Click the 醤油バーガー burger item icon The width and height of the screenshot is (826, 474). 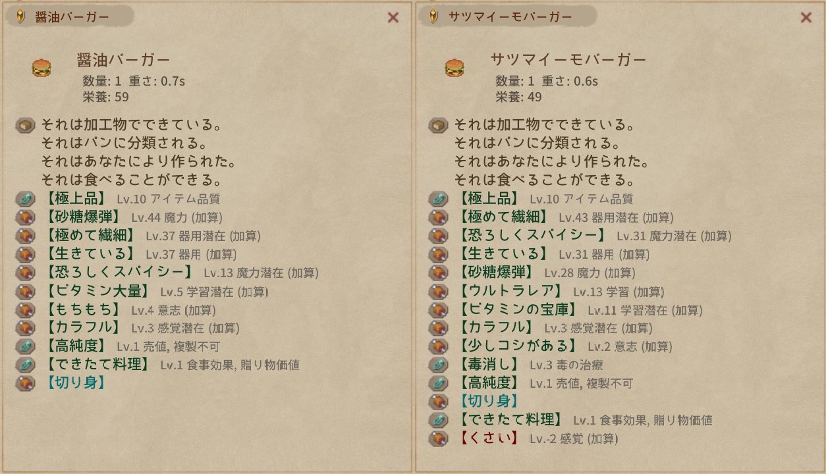pos(41,67)
